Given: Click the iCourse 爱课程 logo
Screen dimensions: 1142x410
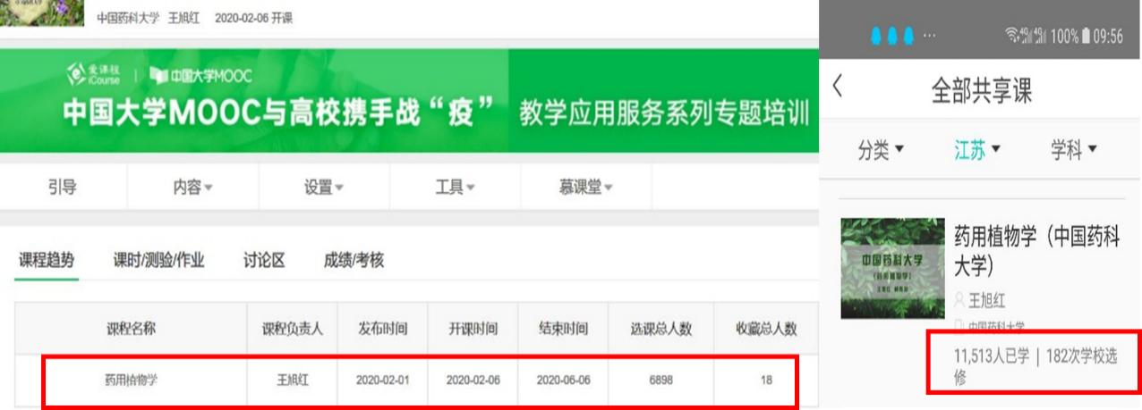Looking at the screenshot, I should [x=93, y=74].
